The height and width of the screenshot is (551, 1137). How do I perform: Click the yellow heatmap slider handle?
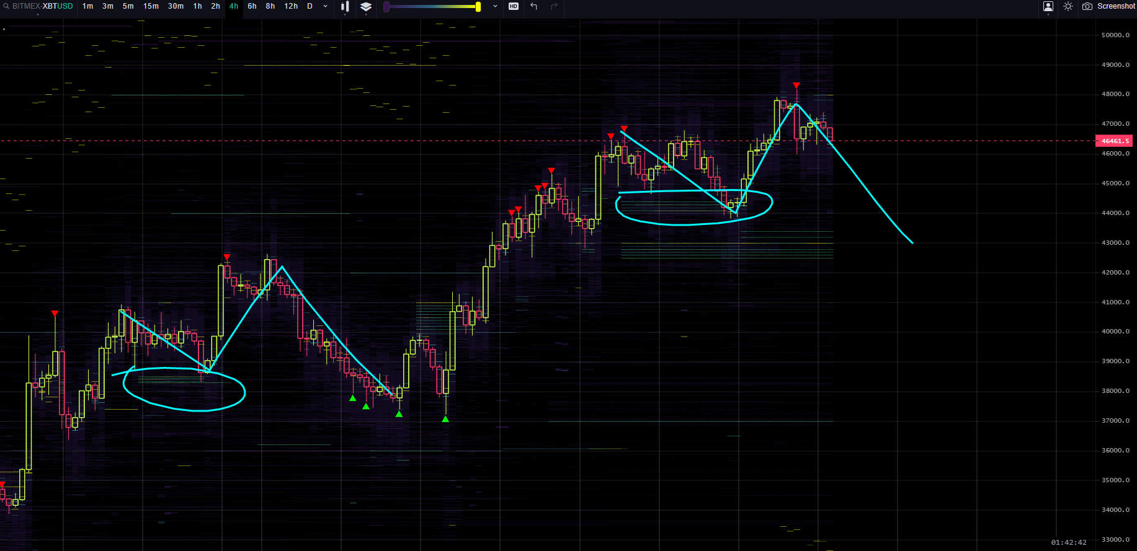point(478,7)
